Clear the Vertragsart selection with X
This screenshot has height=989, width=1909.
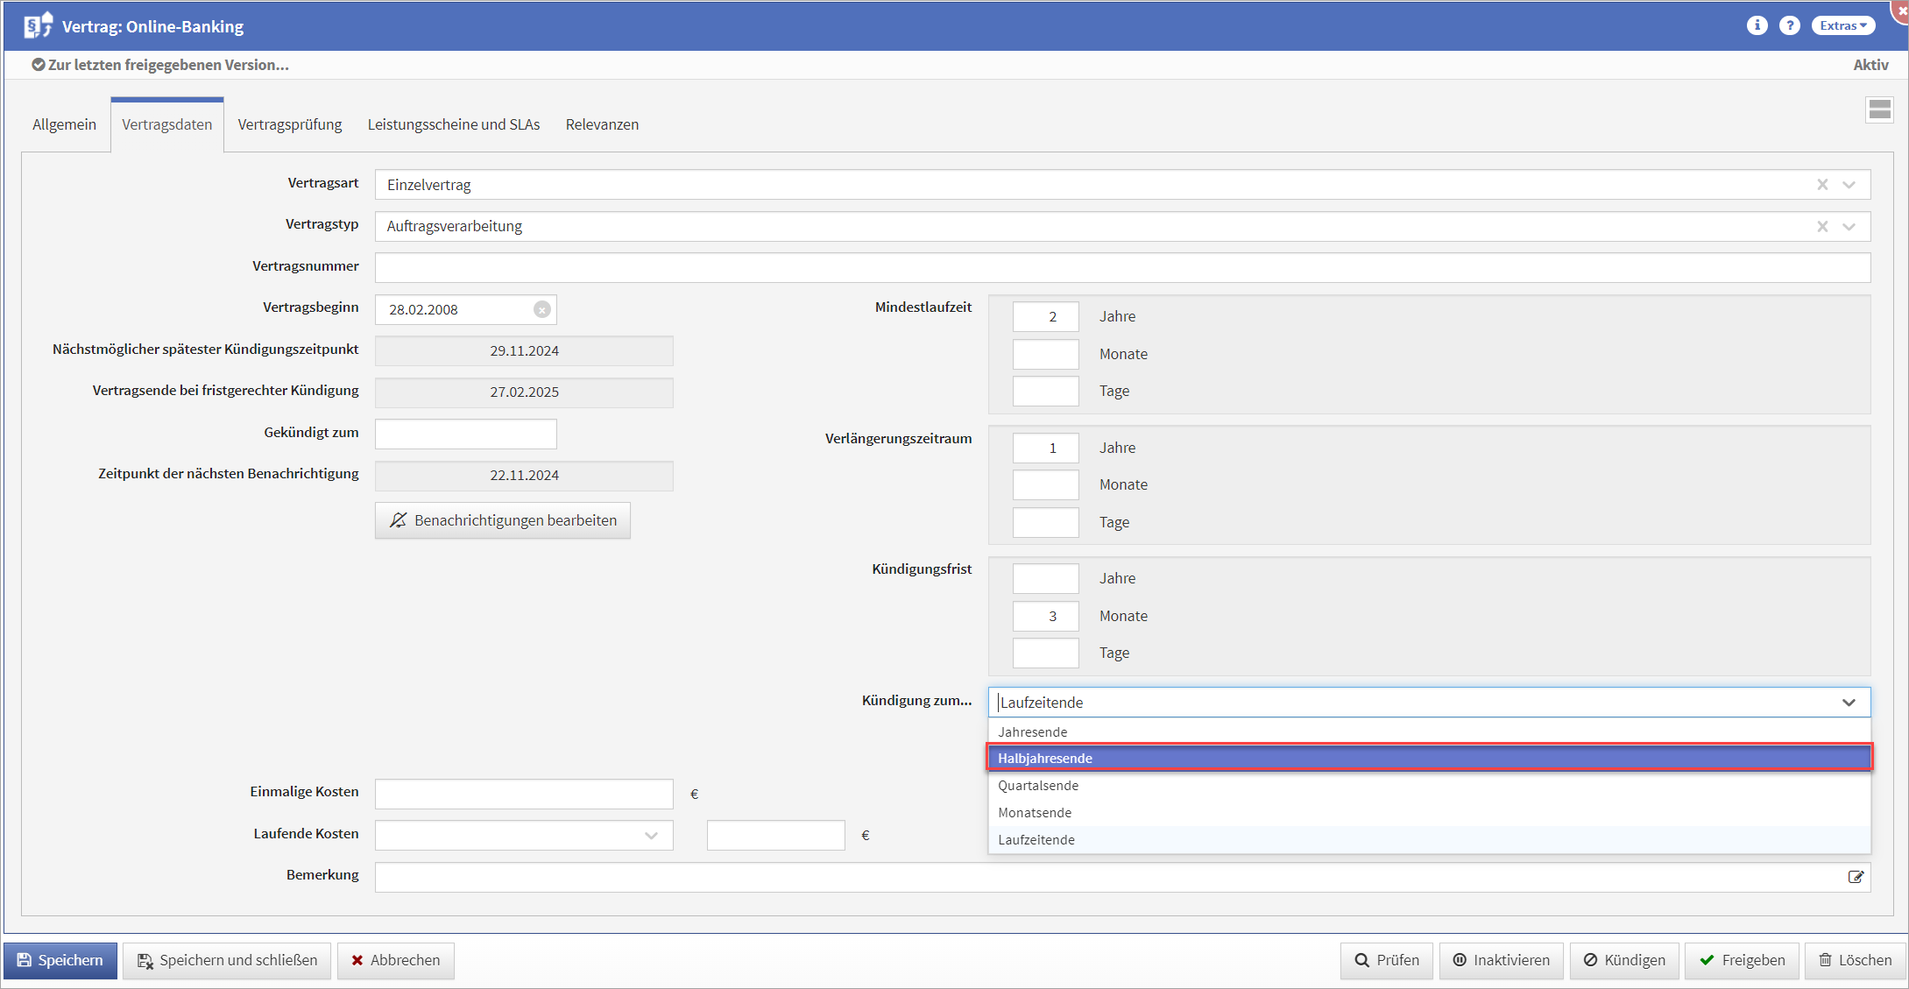[1822, 185]
